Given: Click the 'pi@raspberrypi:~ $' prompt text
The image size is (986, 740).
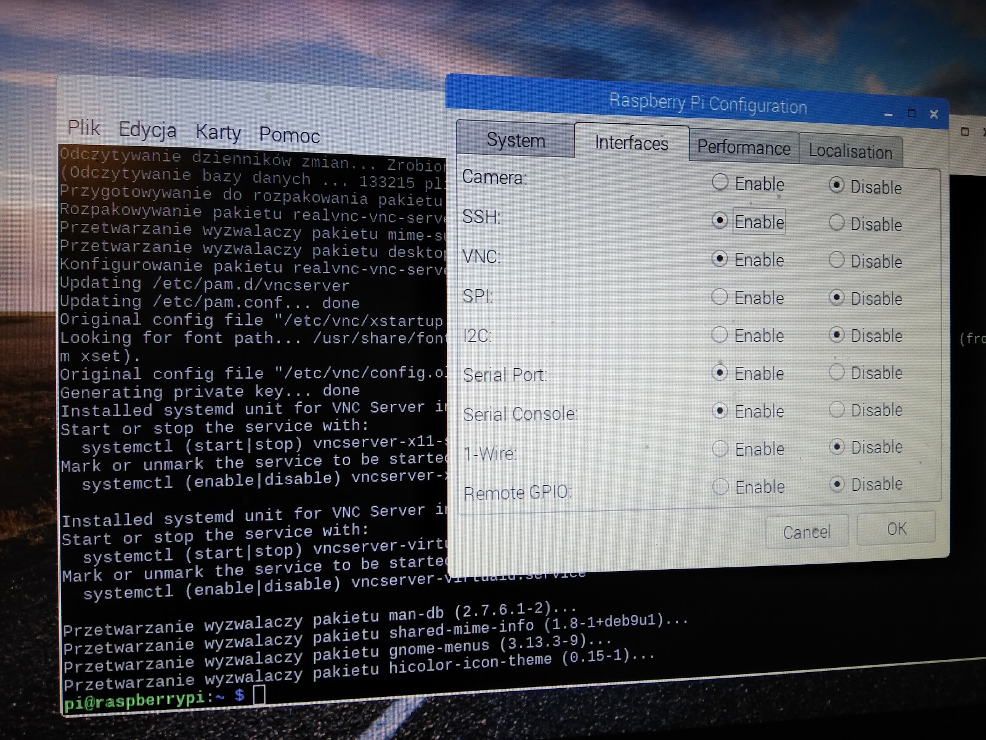Looking at the screenshot, I should pos(154,699).
